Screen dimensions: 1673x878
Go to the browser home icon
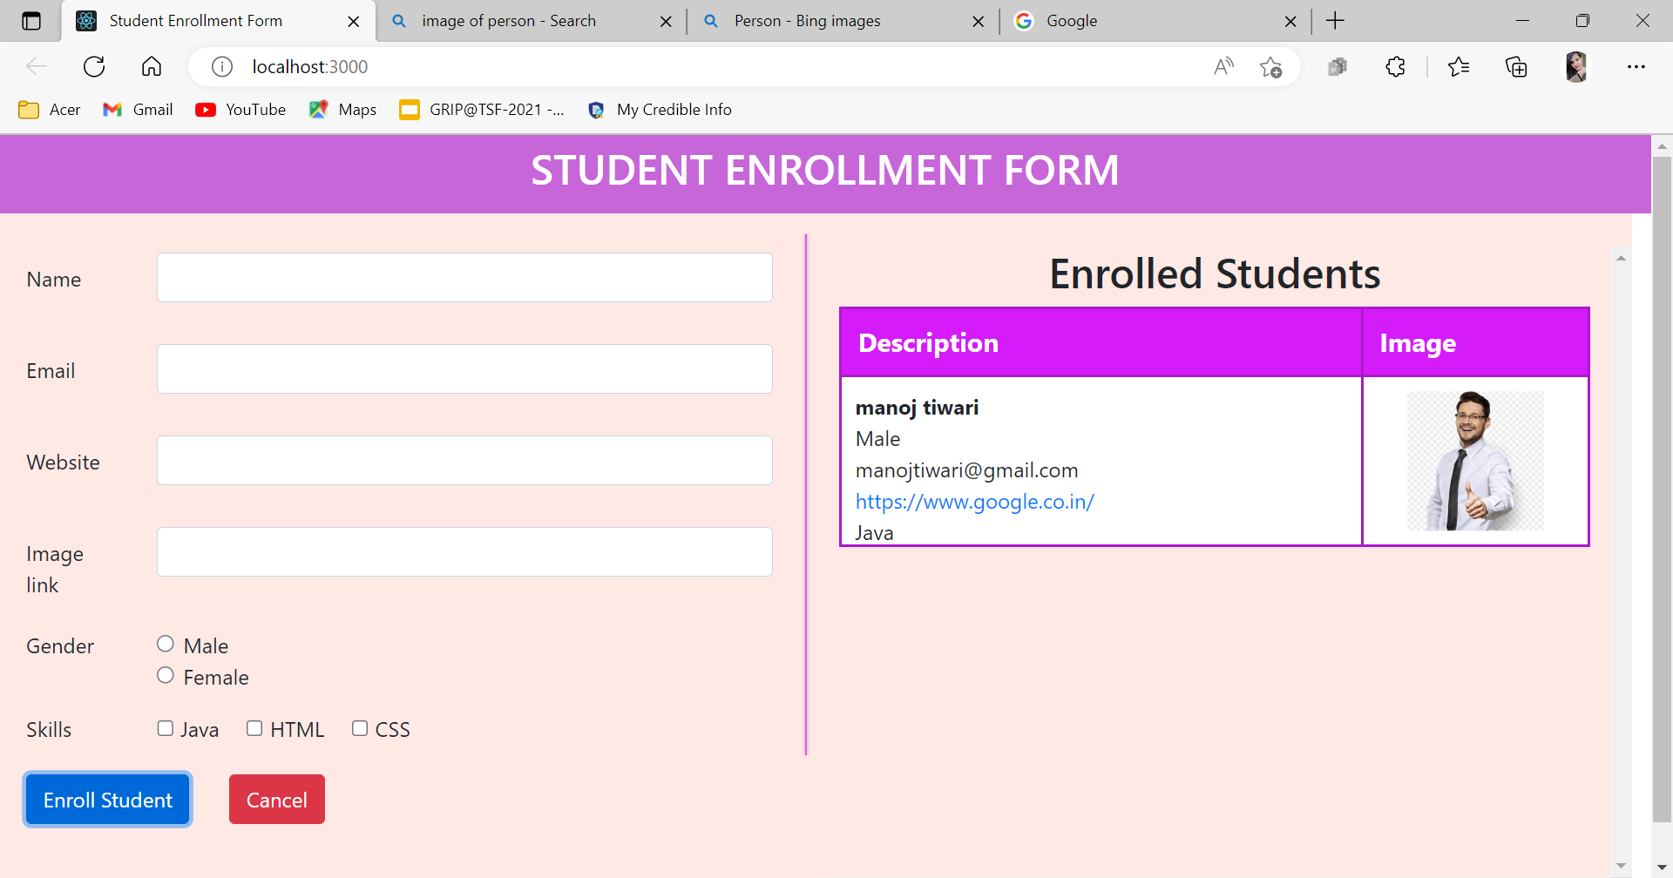coord(152,66)
